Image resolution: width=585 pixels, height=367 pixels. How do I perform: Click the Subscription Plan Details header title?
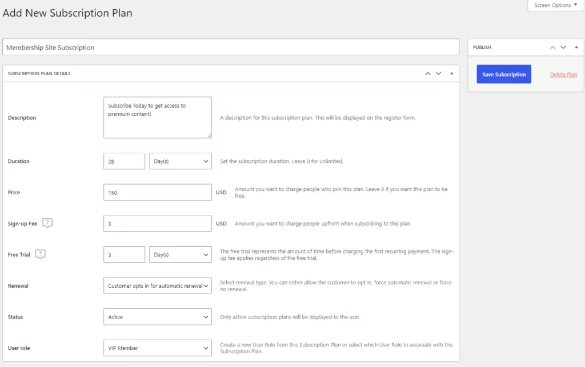coord(39,74)
